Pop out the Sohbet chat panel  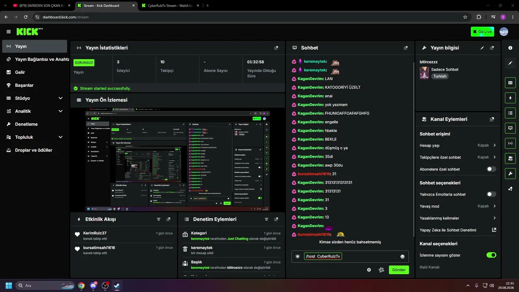(405, 48)
